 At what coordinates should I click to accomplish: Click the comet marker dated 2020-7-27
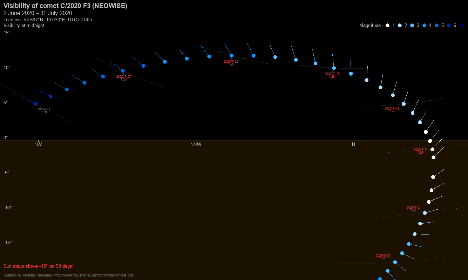click(x=123, y=71)
